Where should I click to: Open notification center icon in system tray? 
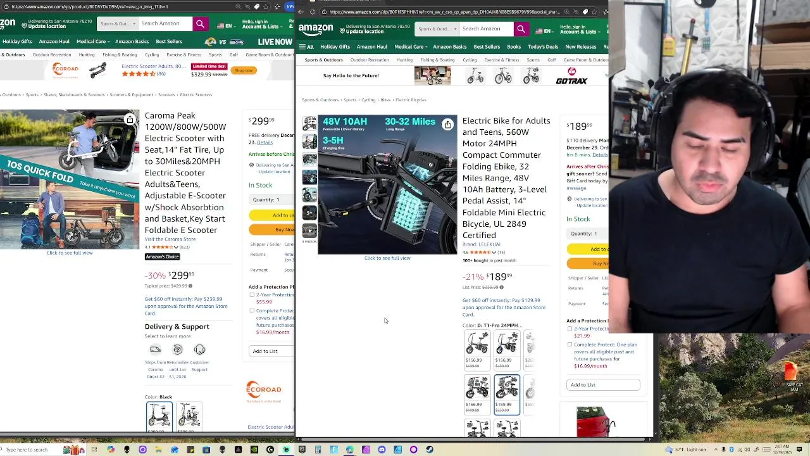[x=799, y=450]
